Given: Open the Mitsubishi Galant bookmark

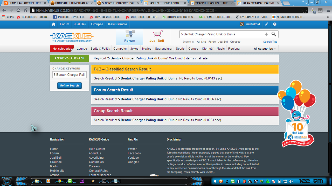Looking at the screenshot, I should tap(33, 17).
